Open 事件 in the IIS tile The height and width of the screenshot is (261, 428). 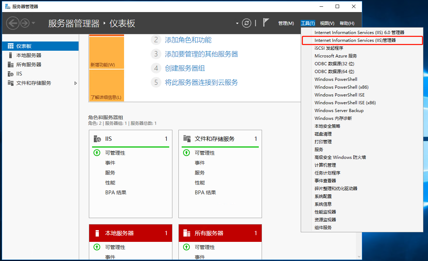[110, 163]
